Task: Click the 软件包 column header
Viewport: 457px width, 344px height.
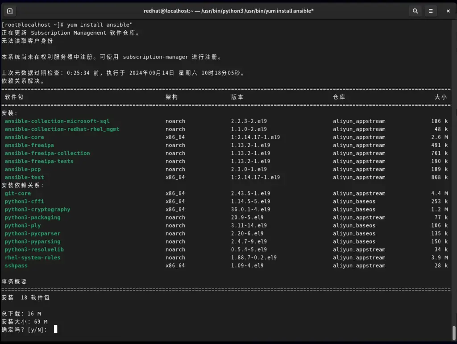Action: pos(14,97)
